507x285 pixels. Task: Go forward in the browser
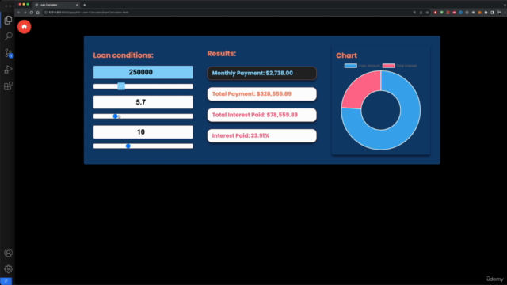[x=25, y=13]
